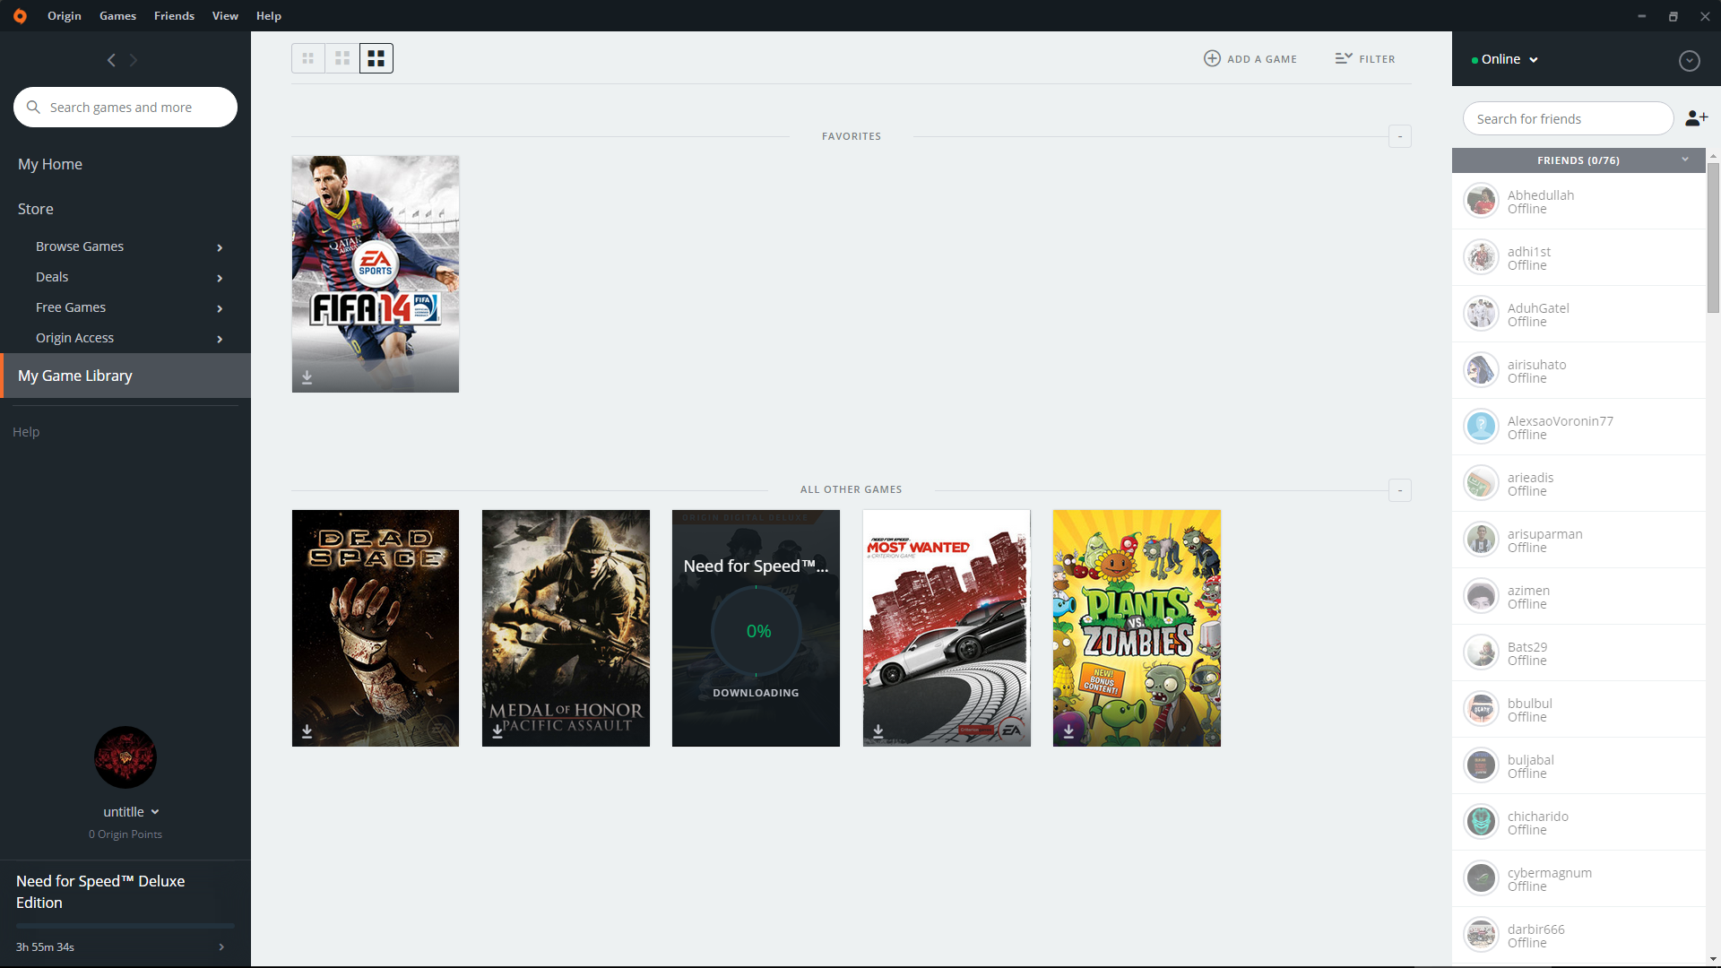Image resolution: width=1721 pixels, height=968 pixels.
Task: Click the add friend icon
Action: [1696, 118]
